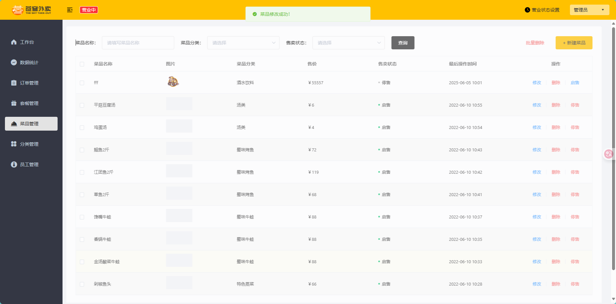
Task: Open the 管理员 account dropdown
Action: 589,10
